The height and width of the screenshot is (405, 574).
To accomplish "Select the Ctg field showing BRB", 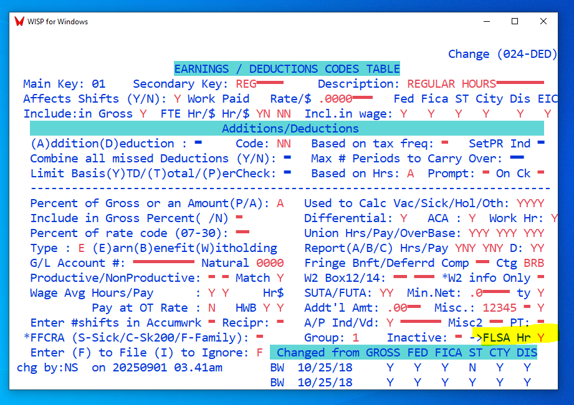I will coord(533,263).
